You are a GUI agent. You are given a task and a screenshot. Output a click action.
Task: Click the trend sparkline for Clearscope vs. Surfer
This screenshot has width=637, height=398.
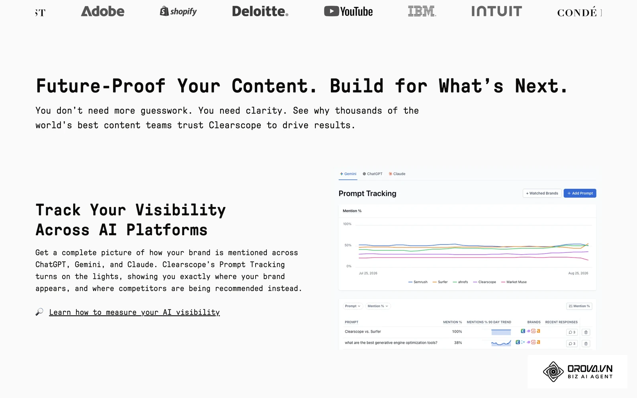click(x=501, y=332)
